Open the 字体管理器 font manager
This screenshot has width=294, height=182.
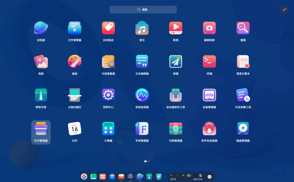[142, 129]
